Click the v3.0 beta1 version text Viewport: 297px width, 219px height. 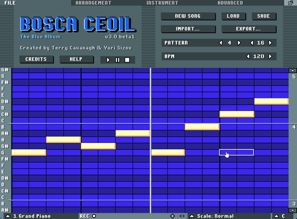click(x=120, y=37)
